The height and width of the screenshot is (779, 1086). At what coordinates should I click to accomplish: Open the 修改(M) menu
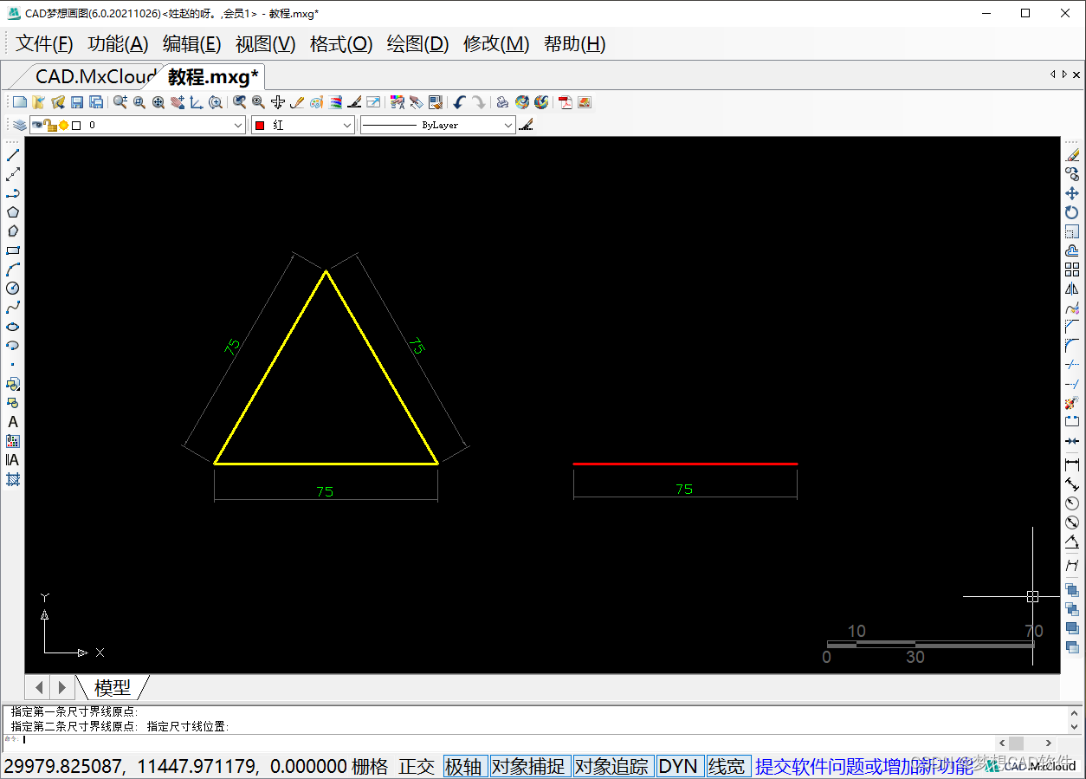(x=496, y=44)
